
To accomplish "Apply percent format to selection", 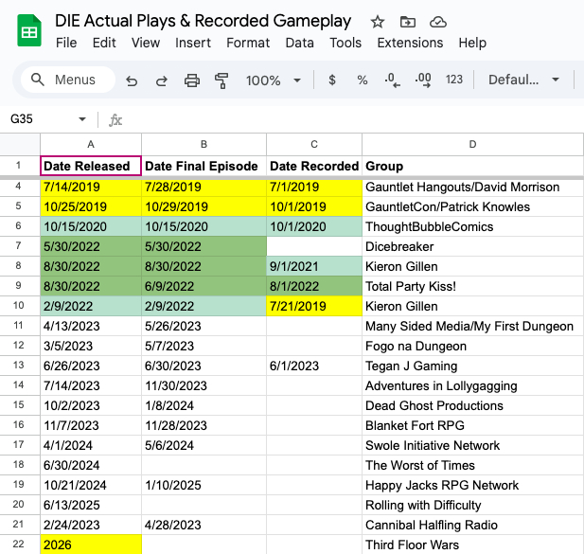I will [x=362, y=80].
